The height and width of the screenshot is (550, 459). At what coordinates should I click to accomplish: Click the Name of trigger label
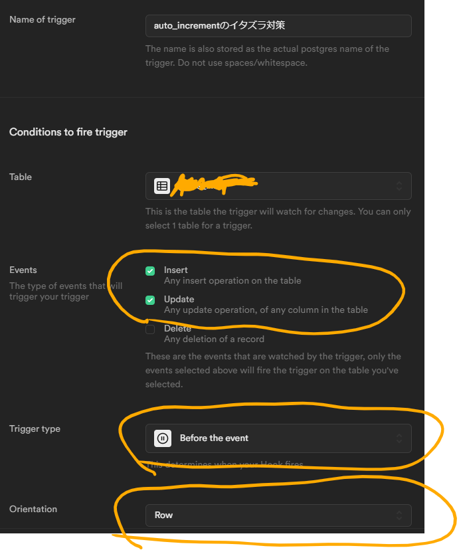coord(43,20)
